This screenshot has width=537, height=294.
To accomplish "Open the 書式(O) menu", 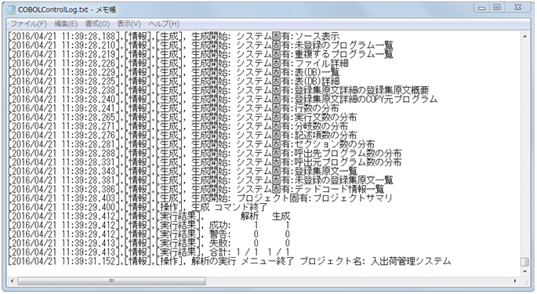I will pos(97,24).
